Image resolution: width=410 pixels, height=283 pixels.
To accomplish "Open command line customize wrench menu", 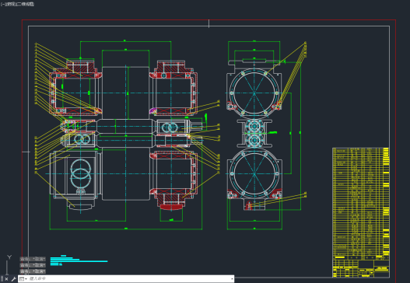I will pos(13,279).
